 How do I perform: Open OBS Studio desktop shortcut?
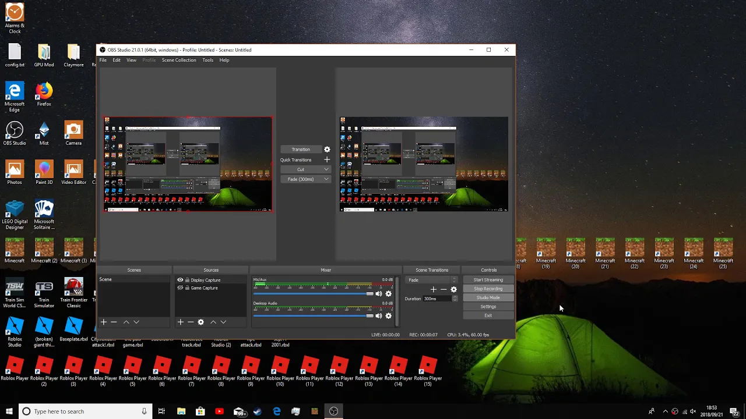[15, 133]
